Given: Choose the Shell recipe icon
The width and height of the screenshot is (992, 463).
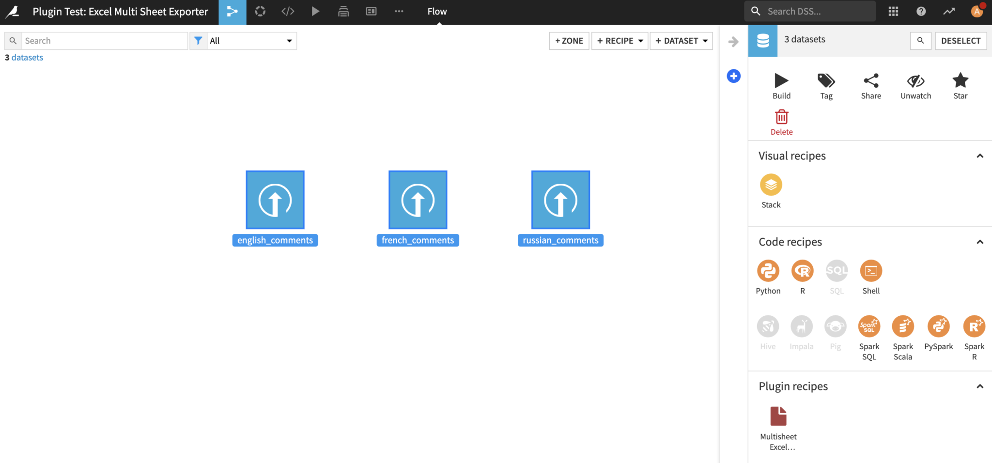Looking at the screenshot, I should 870,271.
